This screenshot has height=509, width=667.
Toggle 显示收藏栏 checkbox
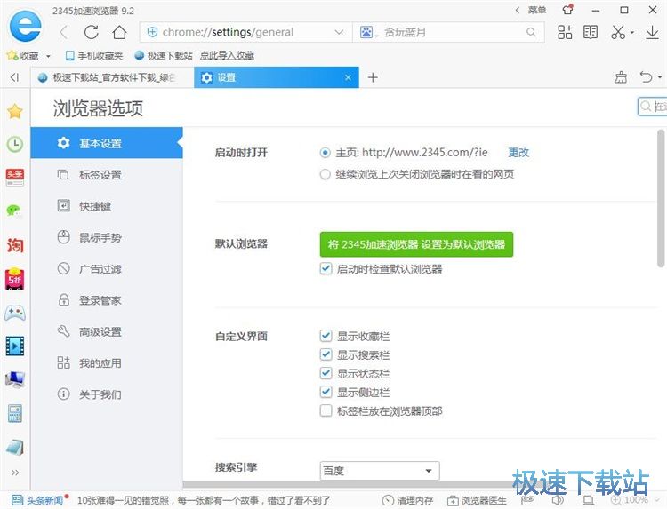325,336
